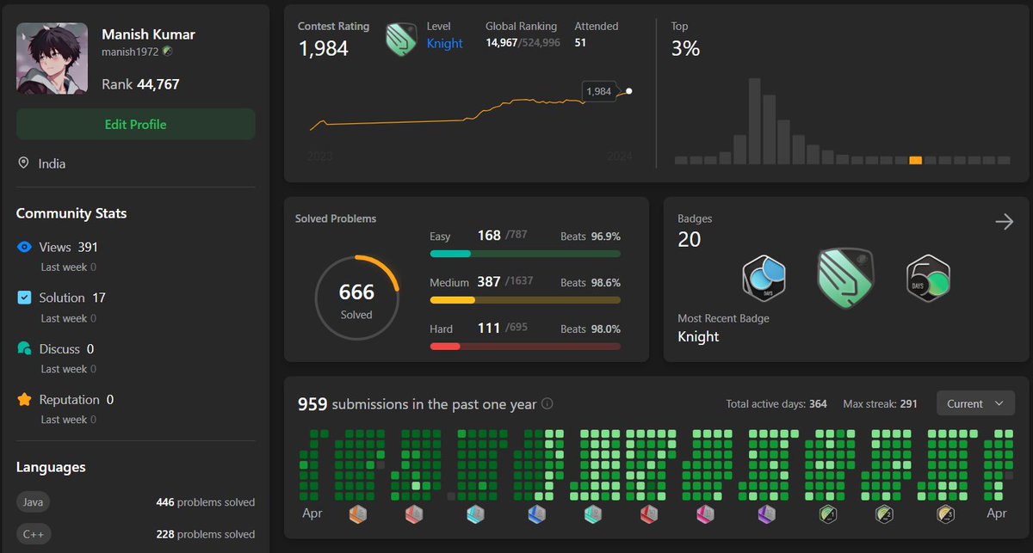Click the 228 problems solved text
Viewport: 1033px width, 553px height.
pos(205,534)
